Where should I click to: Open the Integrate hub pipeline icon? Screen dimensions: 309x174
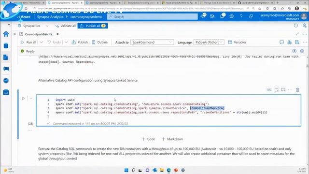coord(6,69)
